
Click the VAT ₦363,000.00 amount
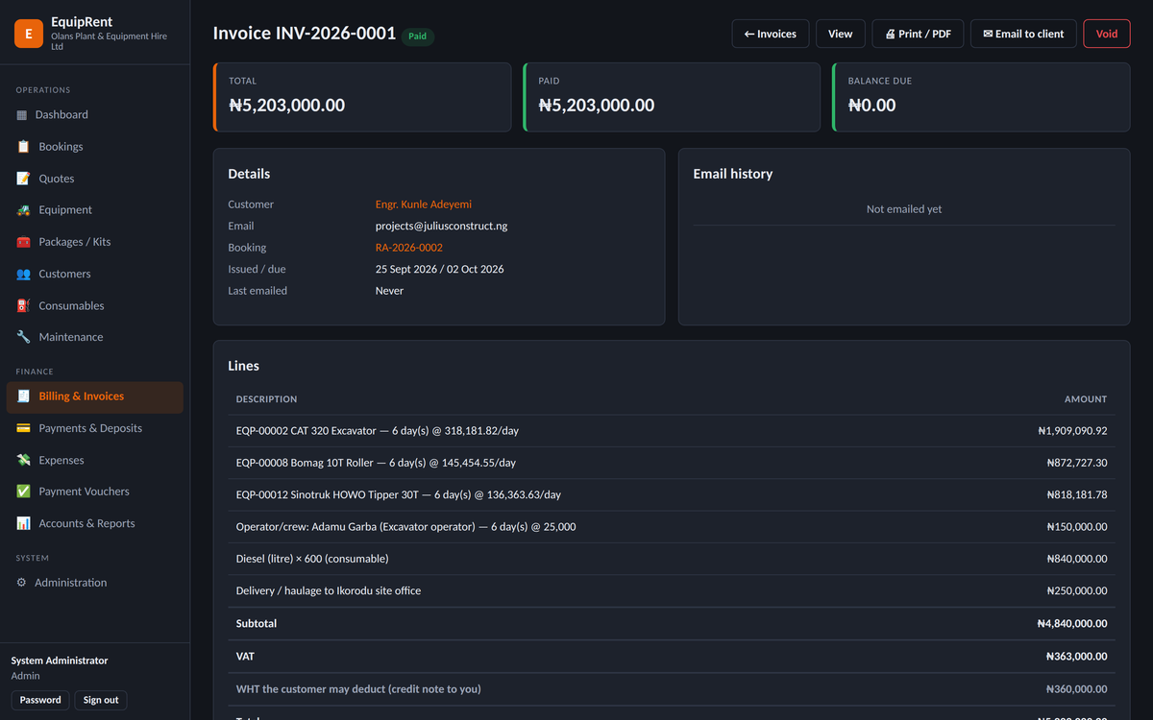(x=1076, y=657)
